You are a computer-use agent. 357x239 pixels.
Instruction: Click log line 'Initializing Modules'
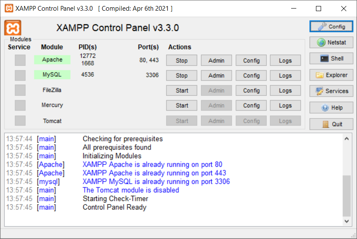pos(112,156)
